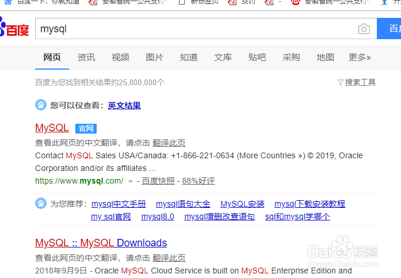Open camera image search icon
This screenshot has height=278, width=401.
[x=364, y=29]
